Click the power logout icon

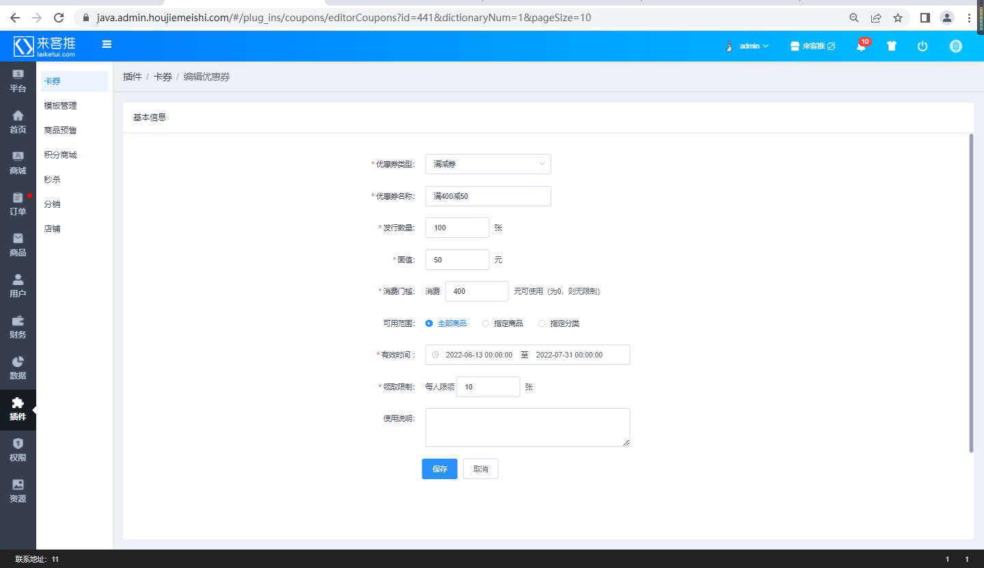click(922, 46)
